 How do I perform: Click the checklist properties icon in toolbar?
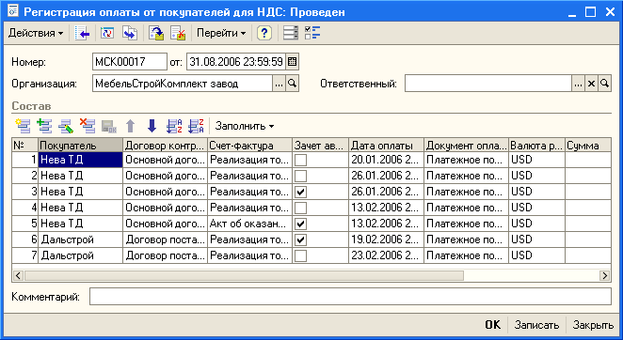pyautogui.click(x=312, y=33)
